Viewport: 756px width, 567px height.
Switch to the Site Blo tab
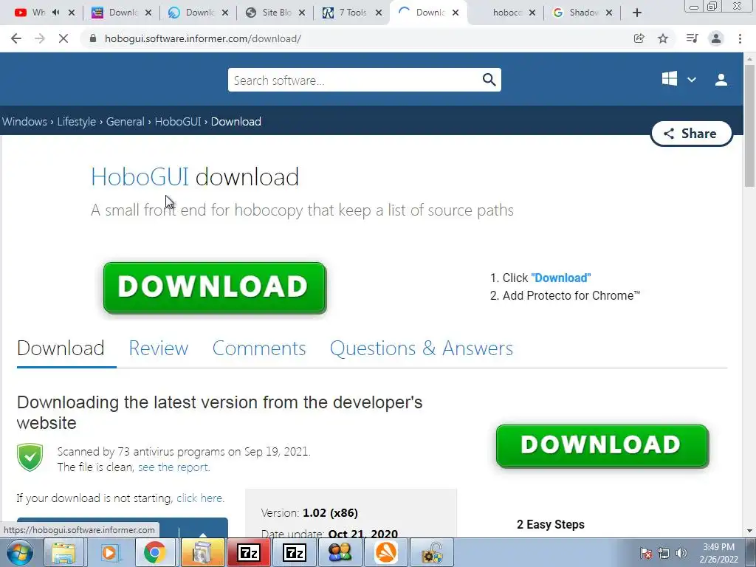tap(276, 13)
